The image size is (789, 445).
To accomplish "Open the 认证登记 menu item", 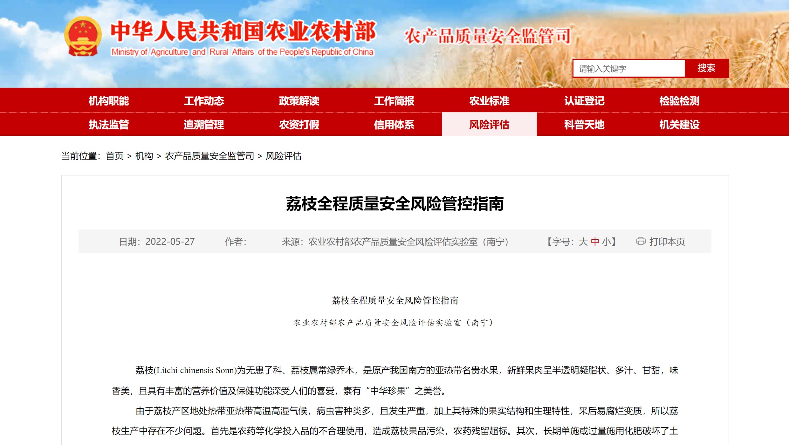I will tap(584, 101).
